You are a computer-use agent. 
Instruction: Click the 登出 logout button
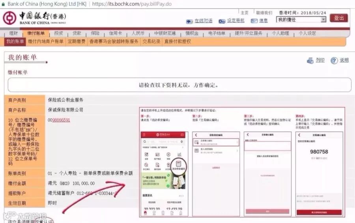[339, 18]
